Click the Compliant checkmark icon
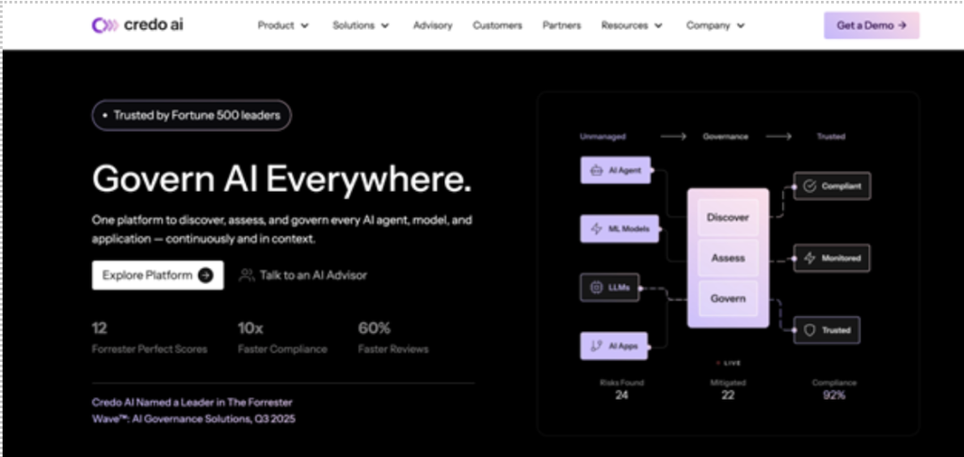Viewport: 964px width, 457px height. click(x=810, y=185)
